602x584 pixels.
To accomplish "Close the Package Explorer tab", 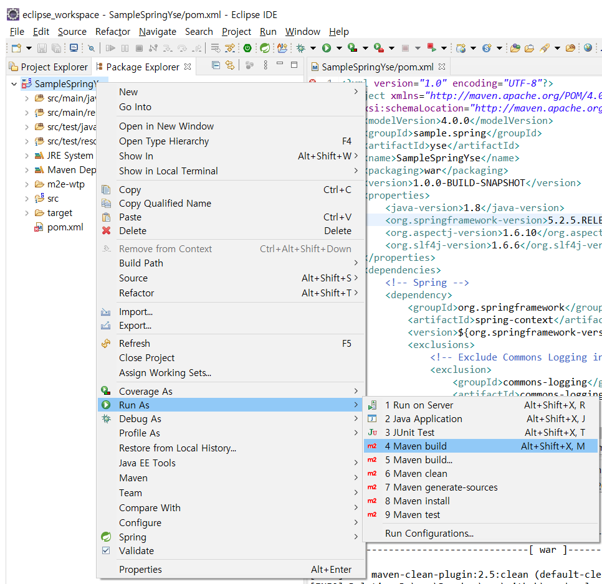I will tap(188, 67).
